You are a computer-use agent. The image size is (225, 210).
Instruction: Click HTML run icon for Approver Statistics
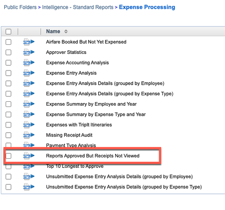29,52
